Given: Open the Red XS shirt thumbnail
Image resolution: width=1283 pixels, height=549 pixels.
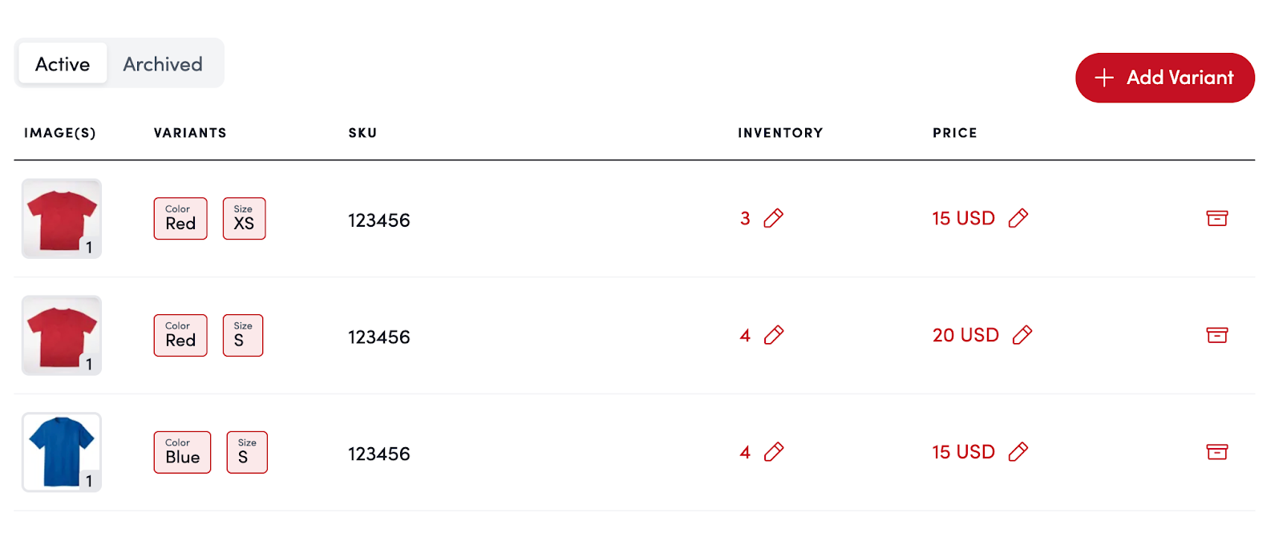Looking at the screenshot, I should point(62,219).
